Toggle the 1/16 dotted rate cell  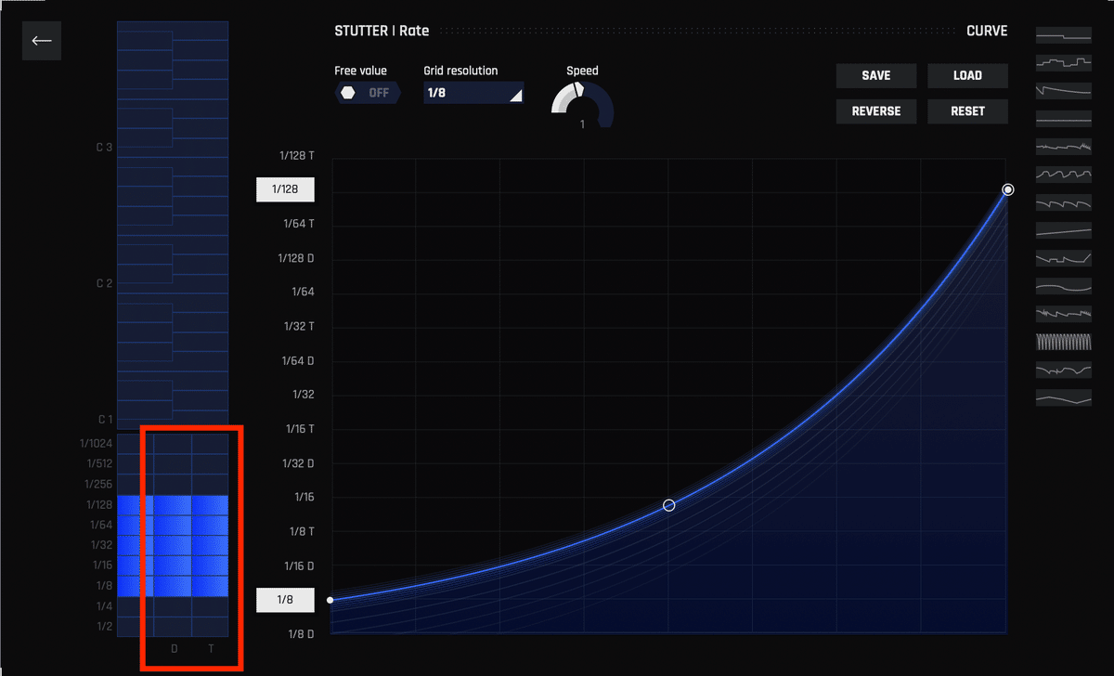pos(173,566)
